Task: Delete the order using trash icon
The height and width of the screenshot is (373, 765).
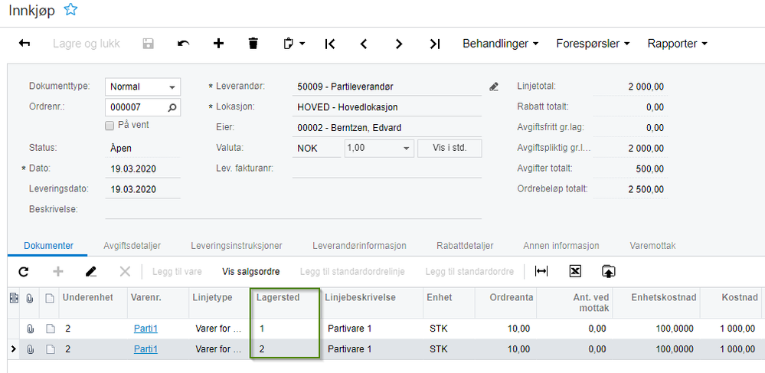Action: [253, 44]
